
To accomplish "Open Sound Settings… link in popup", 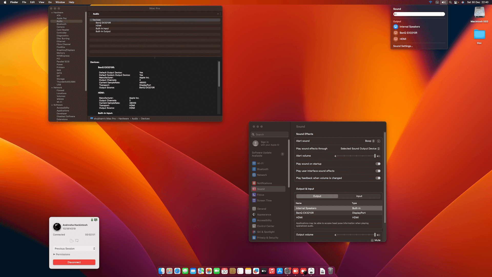I will click(x=403, y=46).
